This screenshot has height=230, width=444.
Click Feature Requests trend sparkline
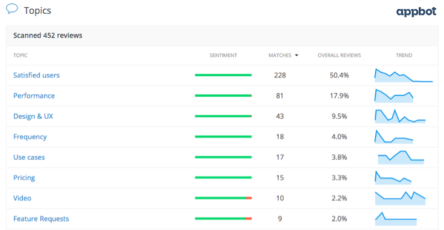coord(396,219)
